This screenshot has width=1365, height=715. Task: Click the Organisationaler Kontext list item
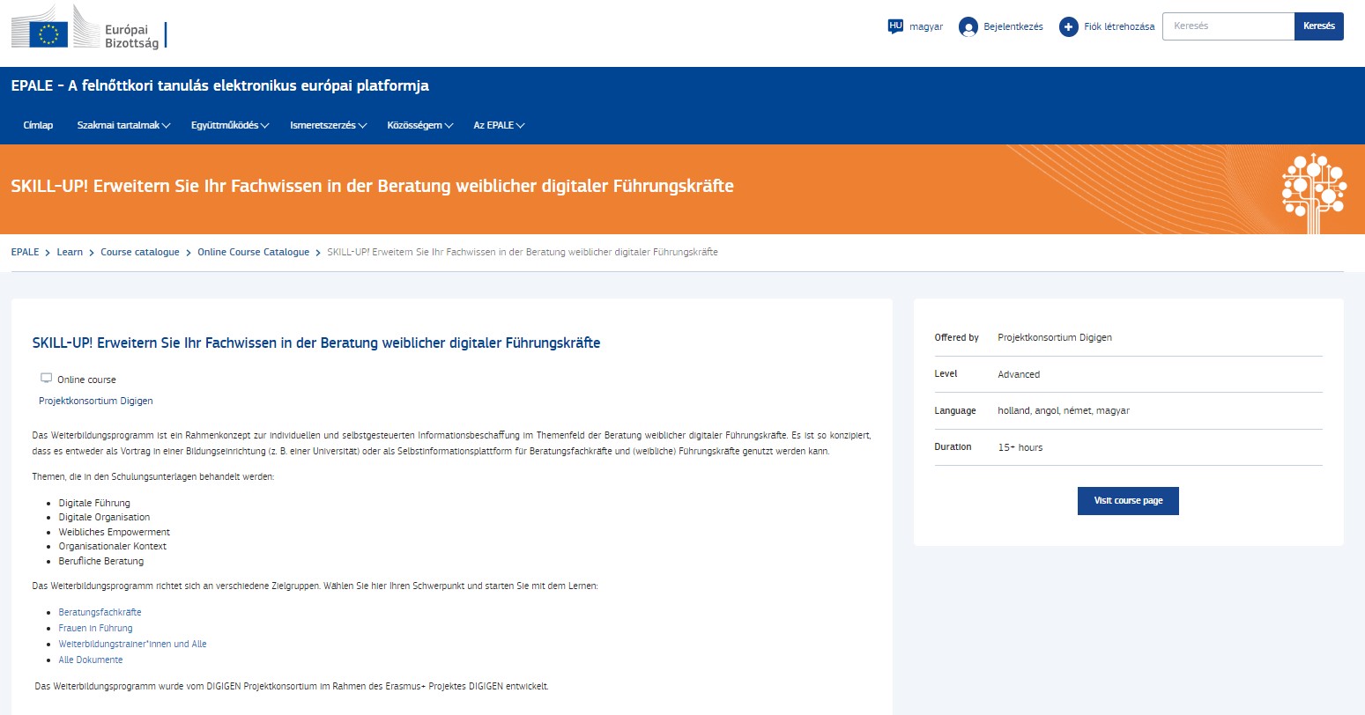tap(113, 546)
